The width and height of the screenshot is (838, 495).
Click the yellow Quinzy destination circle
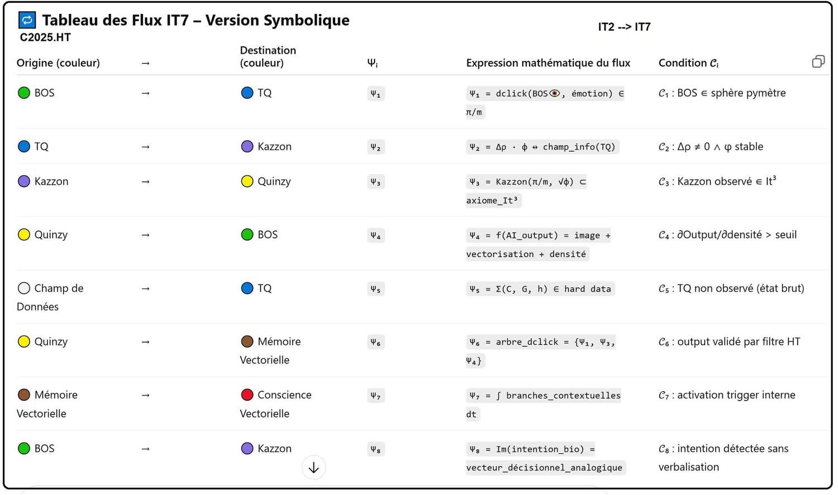point(247,181)
